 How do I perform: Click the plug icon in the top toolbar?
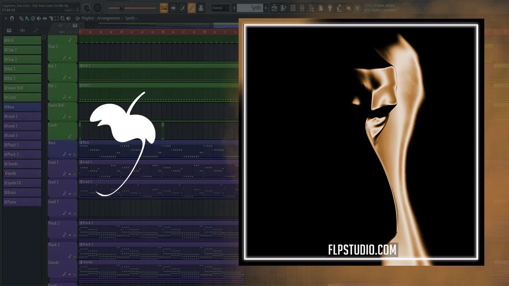(x=330, y=8)
